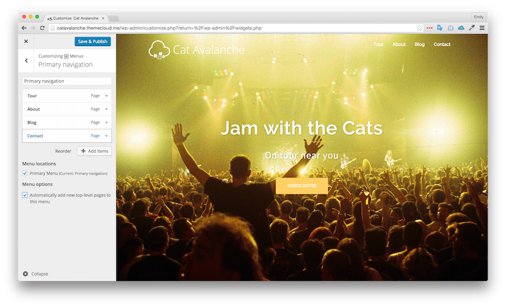506x307 pixels.
Task: Click the camera screenshot extension icon
Action: (x=450, y=28)
